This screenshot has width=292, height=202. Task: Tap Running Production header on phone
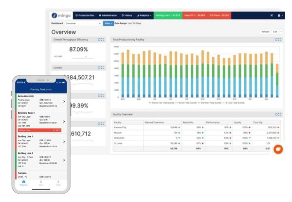tap(41, 89)
